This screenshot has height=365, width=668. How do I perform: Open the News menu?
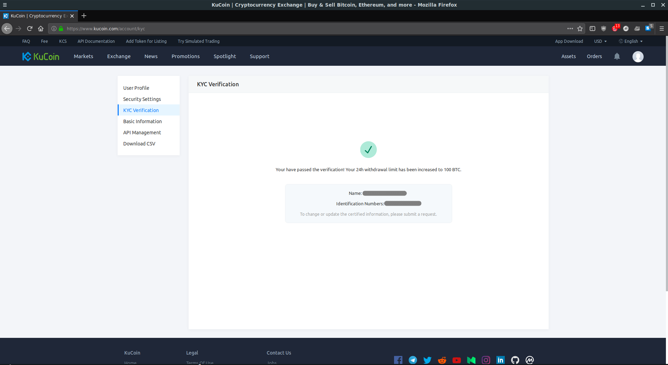click(151, 56)
